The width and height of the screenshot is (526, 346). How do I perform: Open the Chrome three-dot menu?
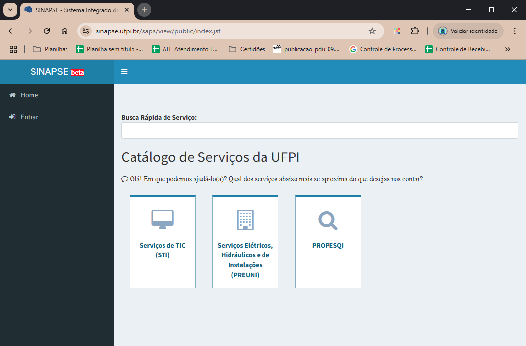point(515,31)
